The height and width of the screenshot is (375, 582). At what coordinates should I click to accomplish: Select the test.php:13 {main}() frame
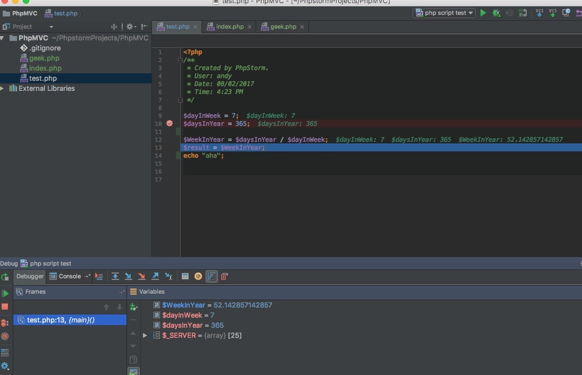click(x=70, y=320)
